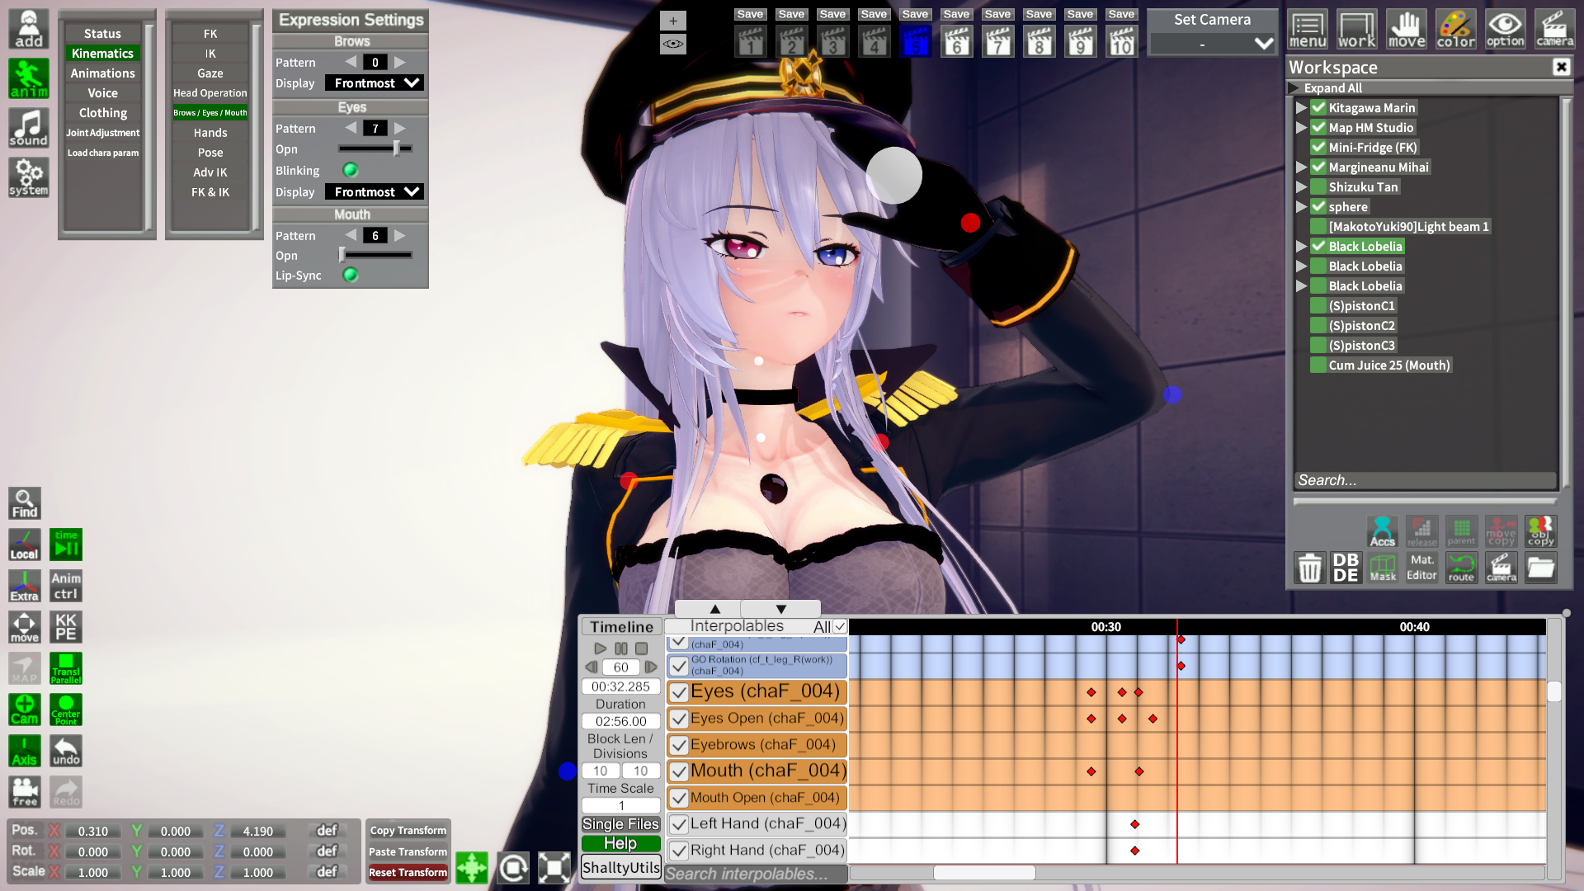
Task: Toggle visibility of Map HM Studio
Action: [x=1318, y=127]
